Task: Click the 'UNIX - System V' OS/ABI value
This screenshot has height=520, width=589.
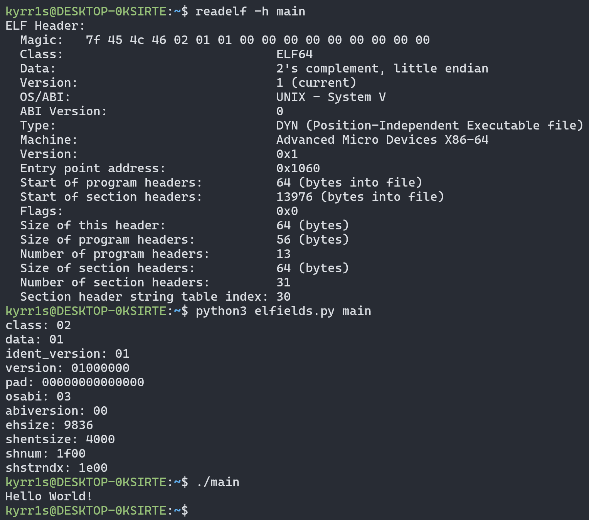Action: pos(331,97)
